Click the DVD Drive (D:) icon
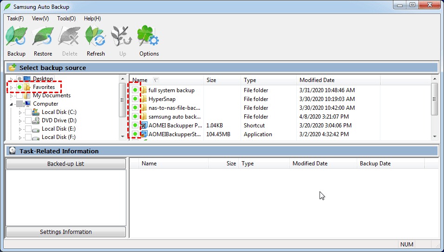The image size is (444, 252). point(36,120)
